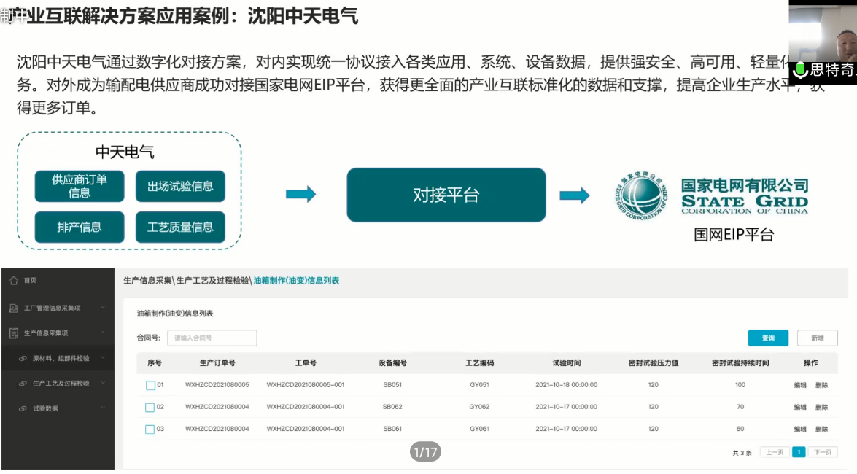857x474 pixels.
Task: Select 生产工艺及过程检验 in the breadcrumb
Action: (213, 281)
